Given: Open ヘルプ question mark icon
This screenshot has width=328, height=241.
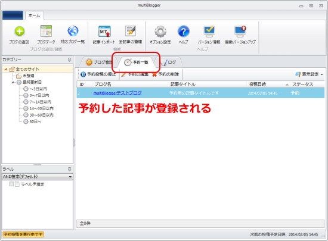Looking at the screenshot, I should click(184, 32).
